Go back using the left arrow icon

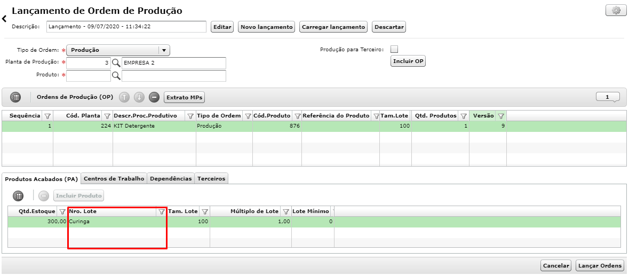coord(4,19)
